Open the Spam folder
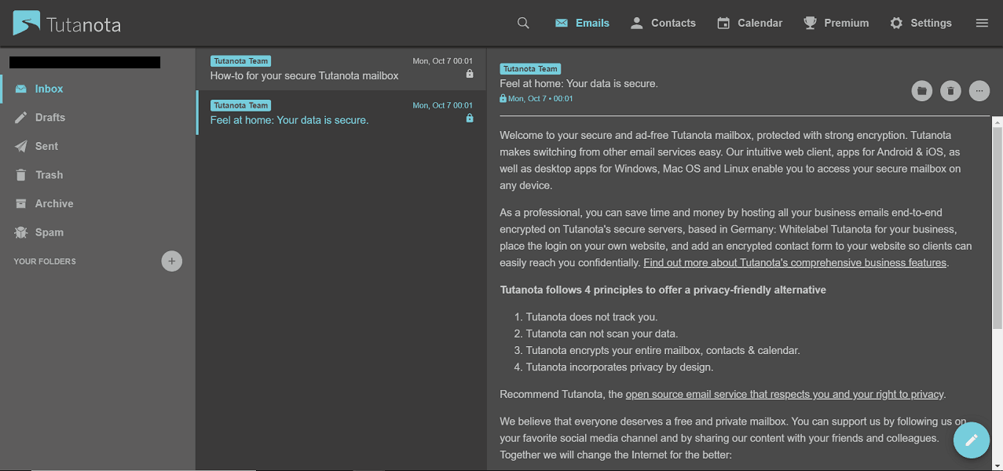This screenshot has width=1003, height=471. tap(97, 232)
